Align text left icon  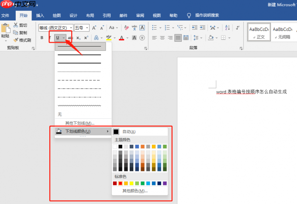(x=154, y=38)
